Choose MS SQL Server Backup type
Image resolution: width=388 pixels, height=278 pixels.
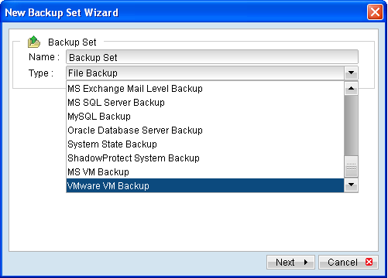click(x=205, y=103)
